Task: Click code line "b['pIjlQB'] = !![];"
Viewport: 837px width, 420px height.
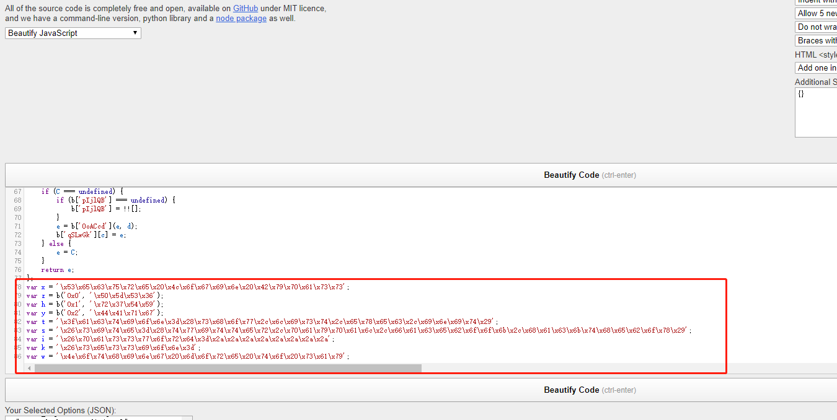Action: coord(106,209)
